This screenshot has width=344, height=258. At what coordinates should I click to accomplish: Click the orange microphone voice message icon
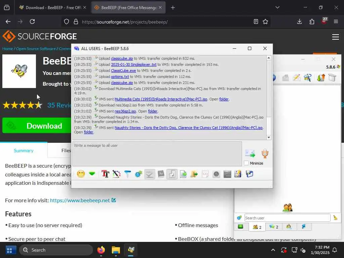[x=265, y=153]
